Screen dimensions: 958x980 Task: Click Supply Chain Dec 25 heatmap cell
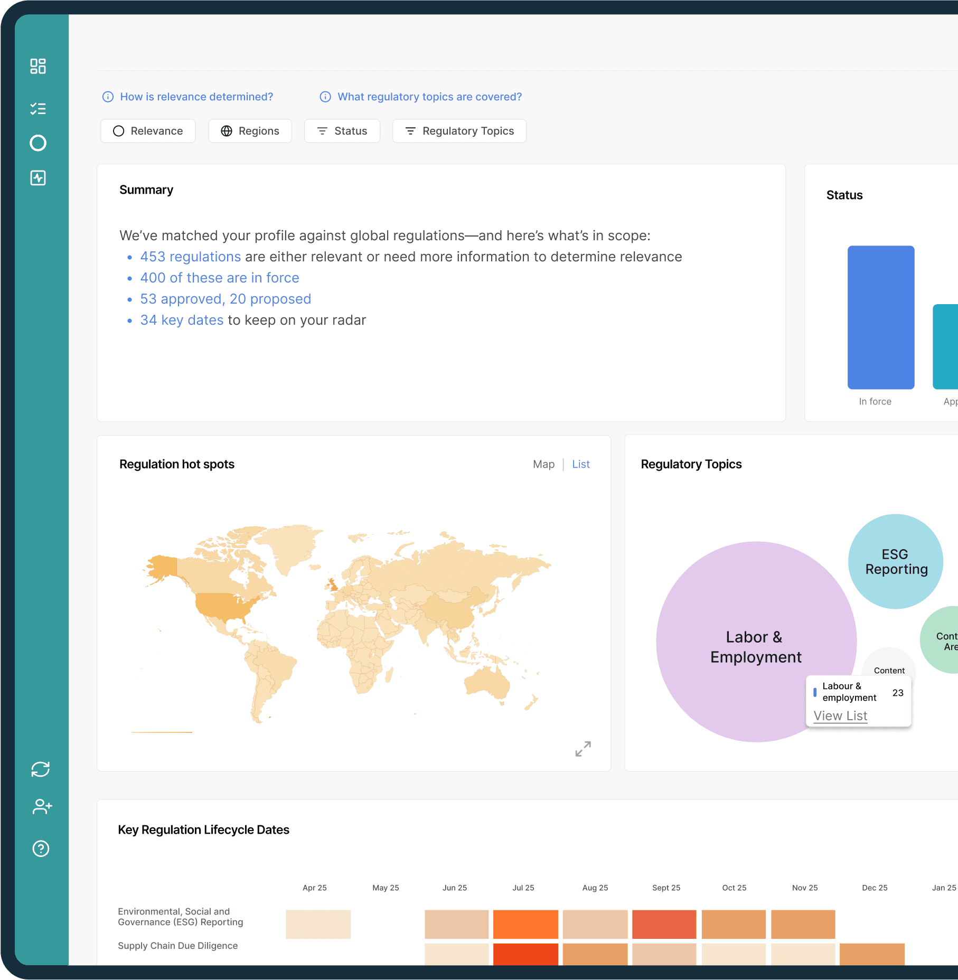872,955
